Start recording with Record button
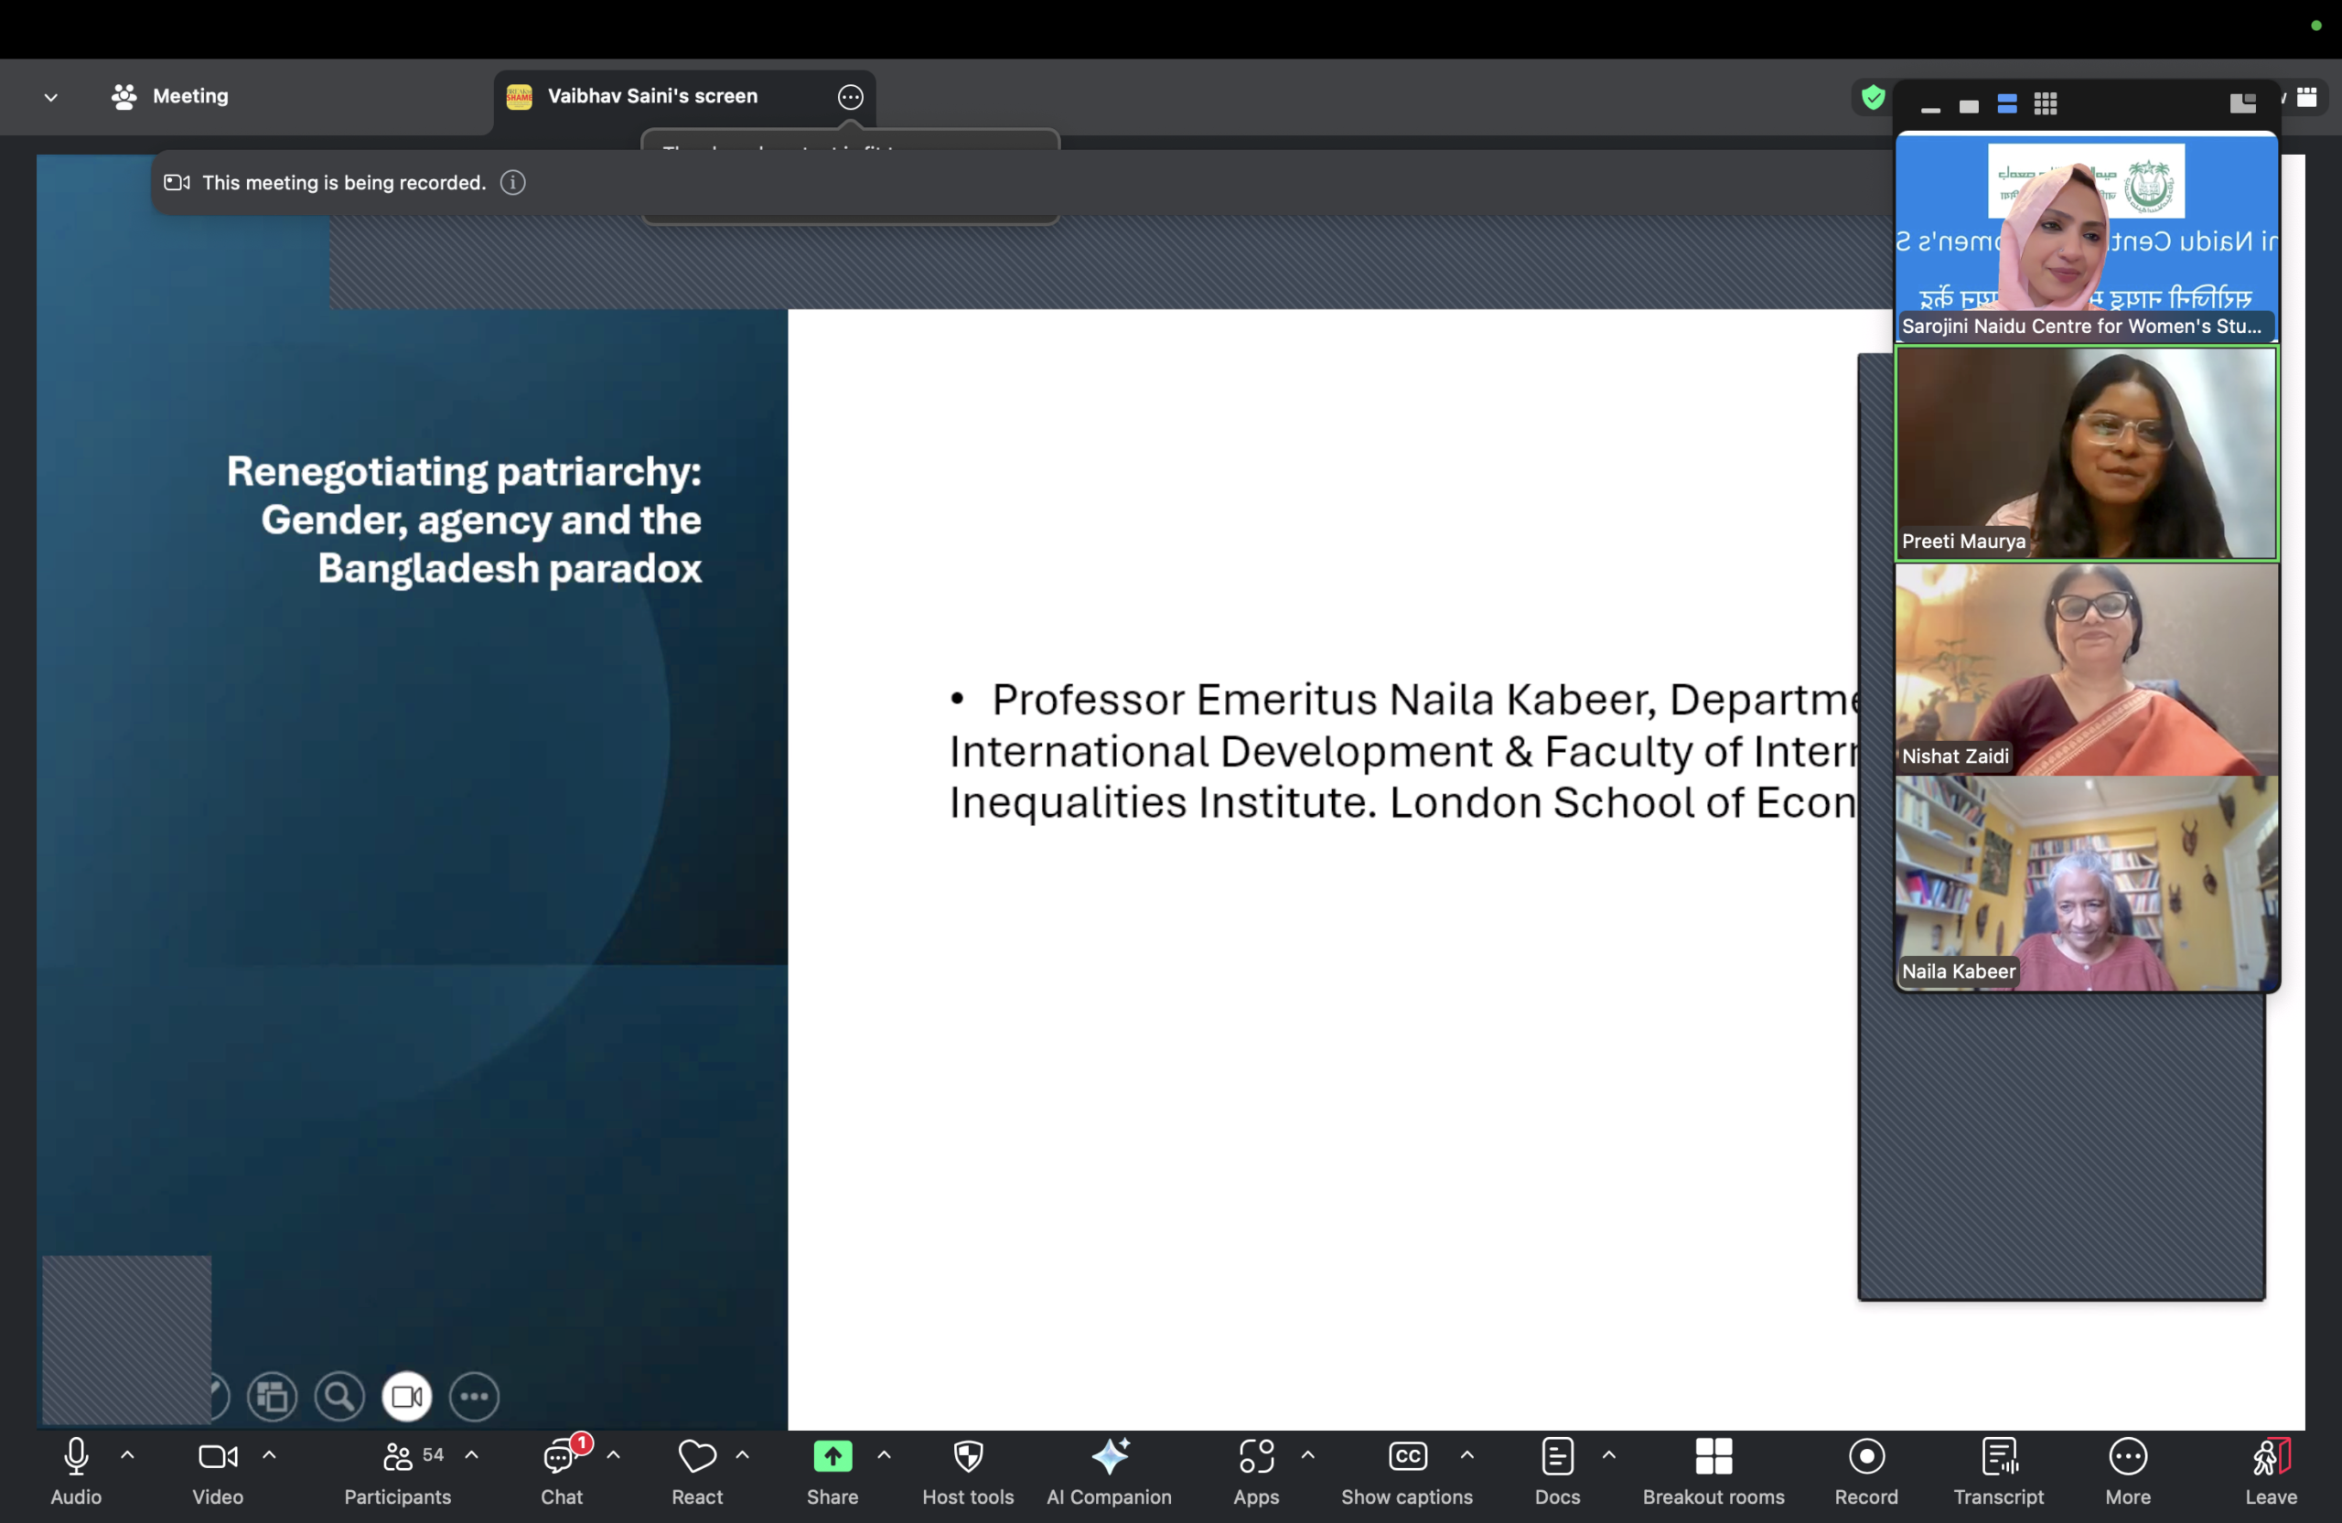The width and height of the screenshot is (2342, 1523). (x=1865, y=1456)
